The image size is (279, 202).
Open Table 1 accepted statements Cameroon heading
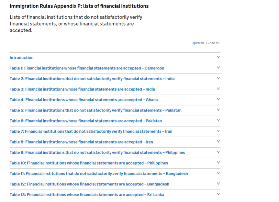pyautogui.click(x=87, y=68)
